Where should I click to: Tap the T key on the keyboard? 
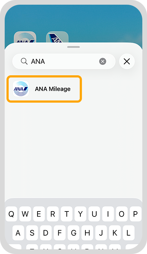click(x=67, y=214)
